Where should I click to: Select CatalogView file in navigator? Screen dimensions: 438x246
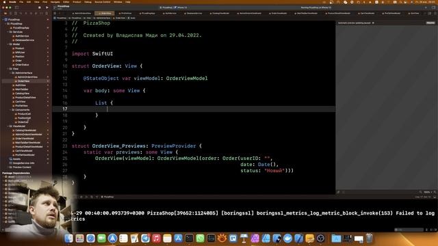[22, 93]
